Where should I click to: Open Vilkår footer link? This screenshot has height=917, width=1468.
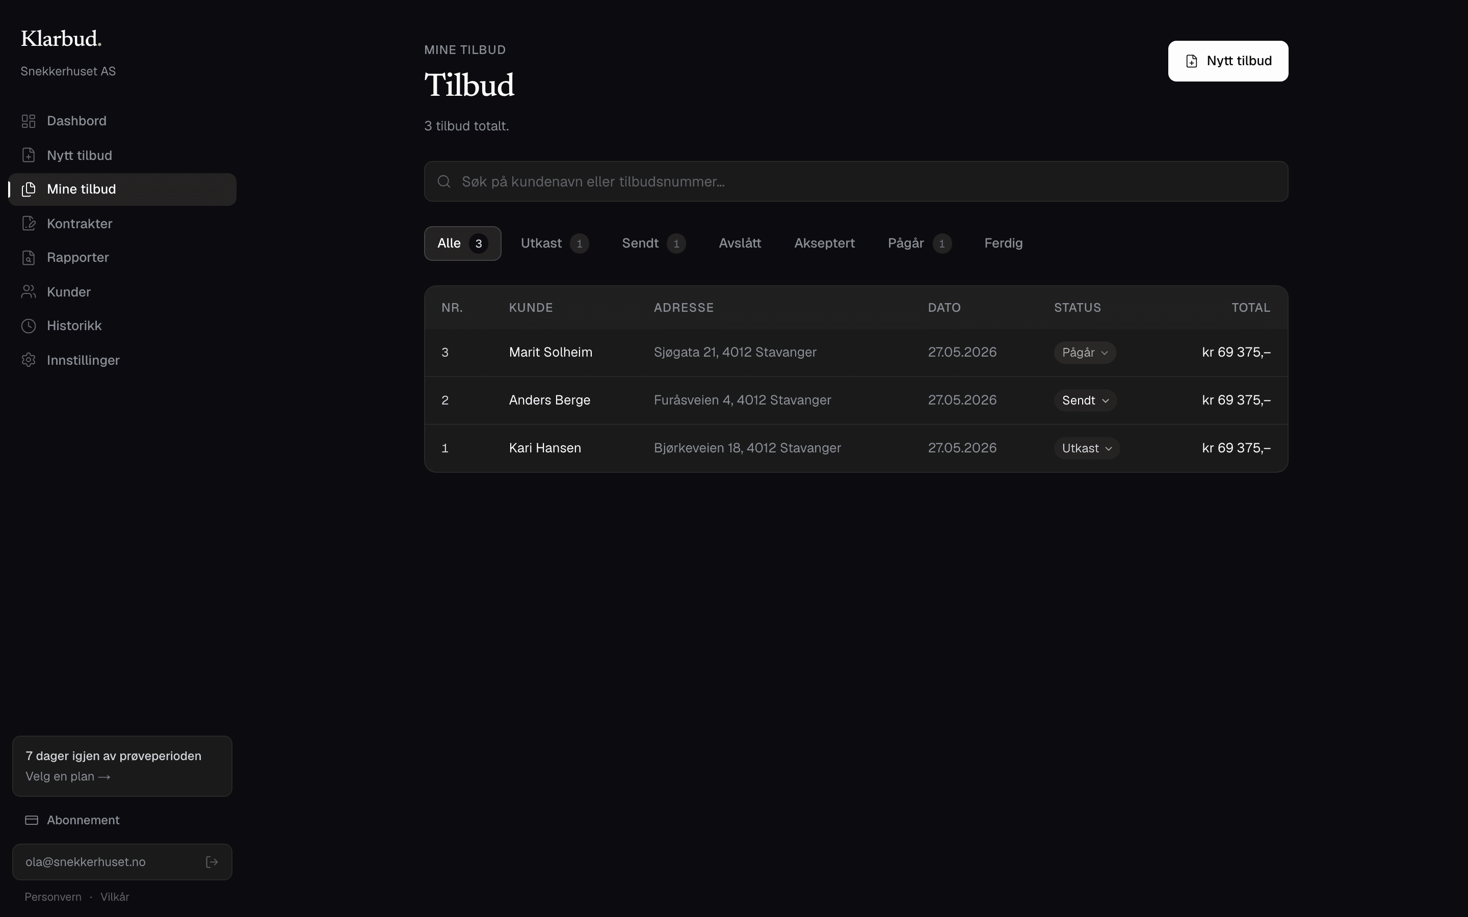(x=115, y=897)
